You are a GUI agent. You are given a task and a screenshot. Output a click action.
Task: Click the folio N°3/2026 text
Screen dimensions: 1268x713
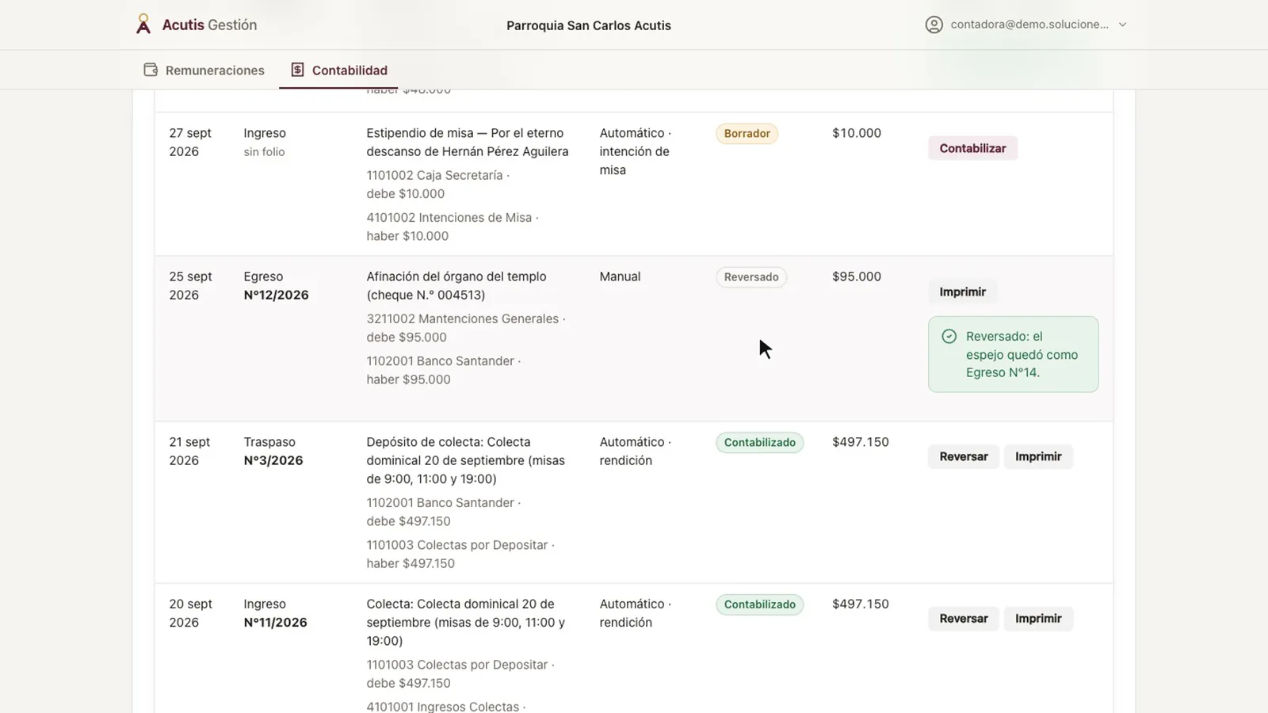coord(273,460)
